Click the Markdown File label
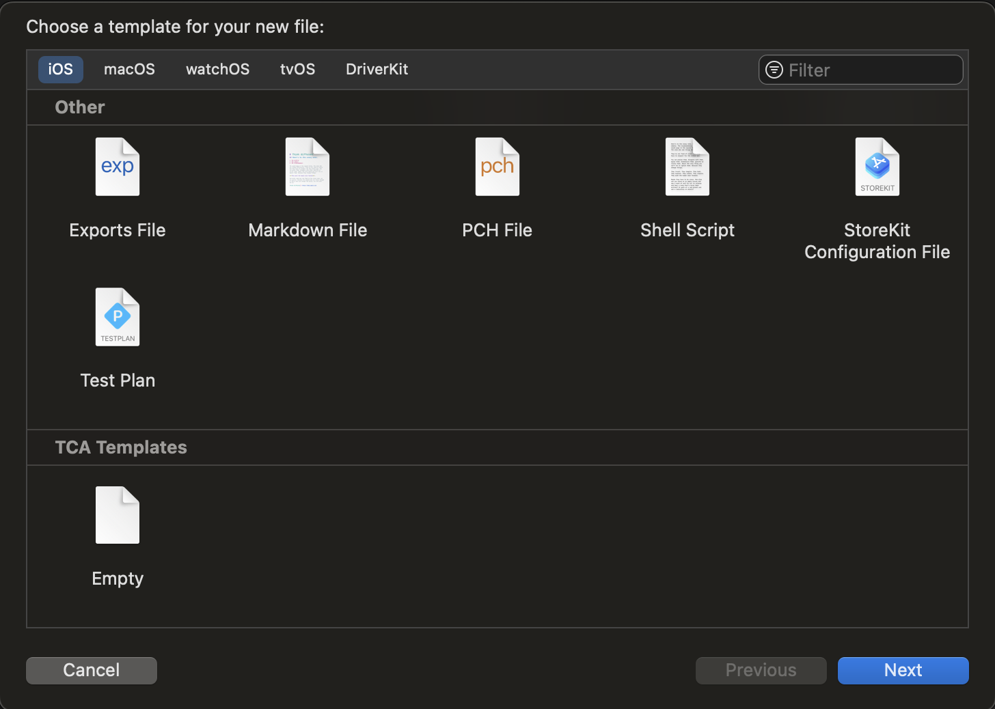This screenshot has height=709, width=995. coord(308,230)
